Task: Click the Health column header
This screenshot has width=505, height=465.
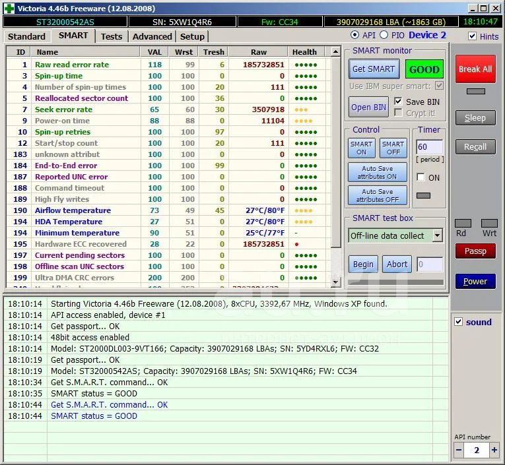Action: pos(306,52)
